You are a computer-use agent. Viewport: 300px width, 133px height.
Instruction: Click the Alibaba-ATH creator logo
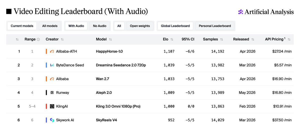pos(52,52)
